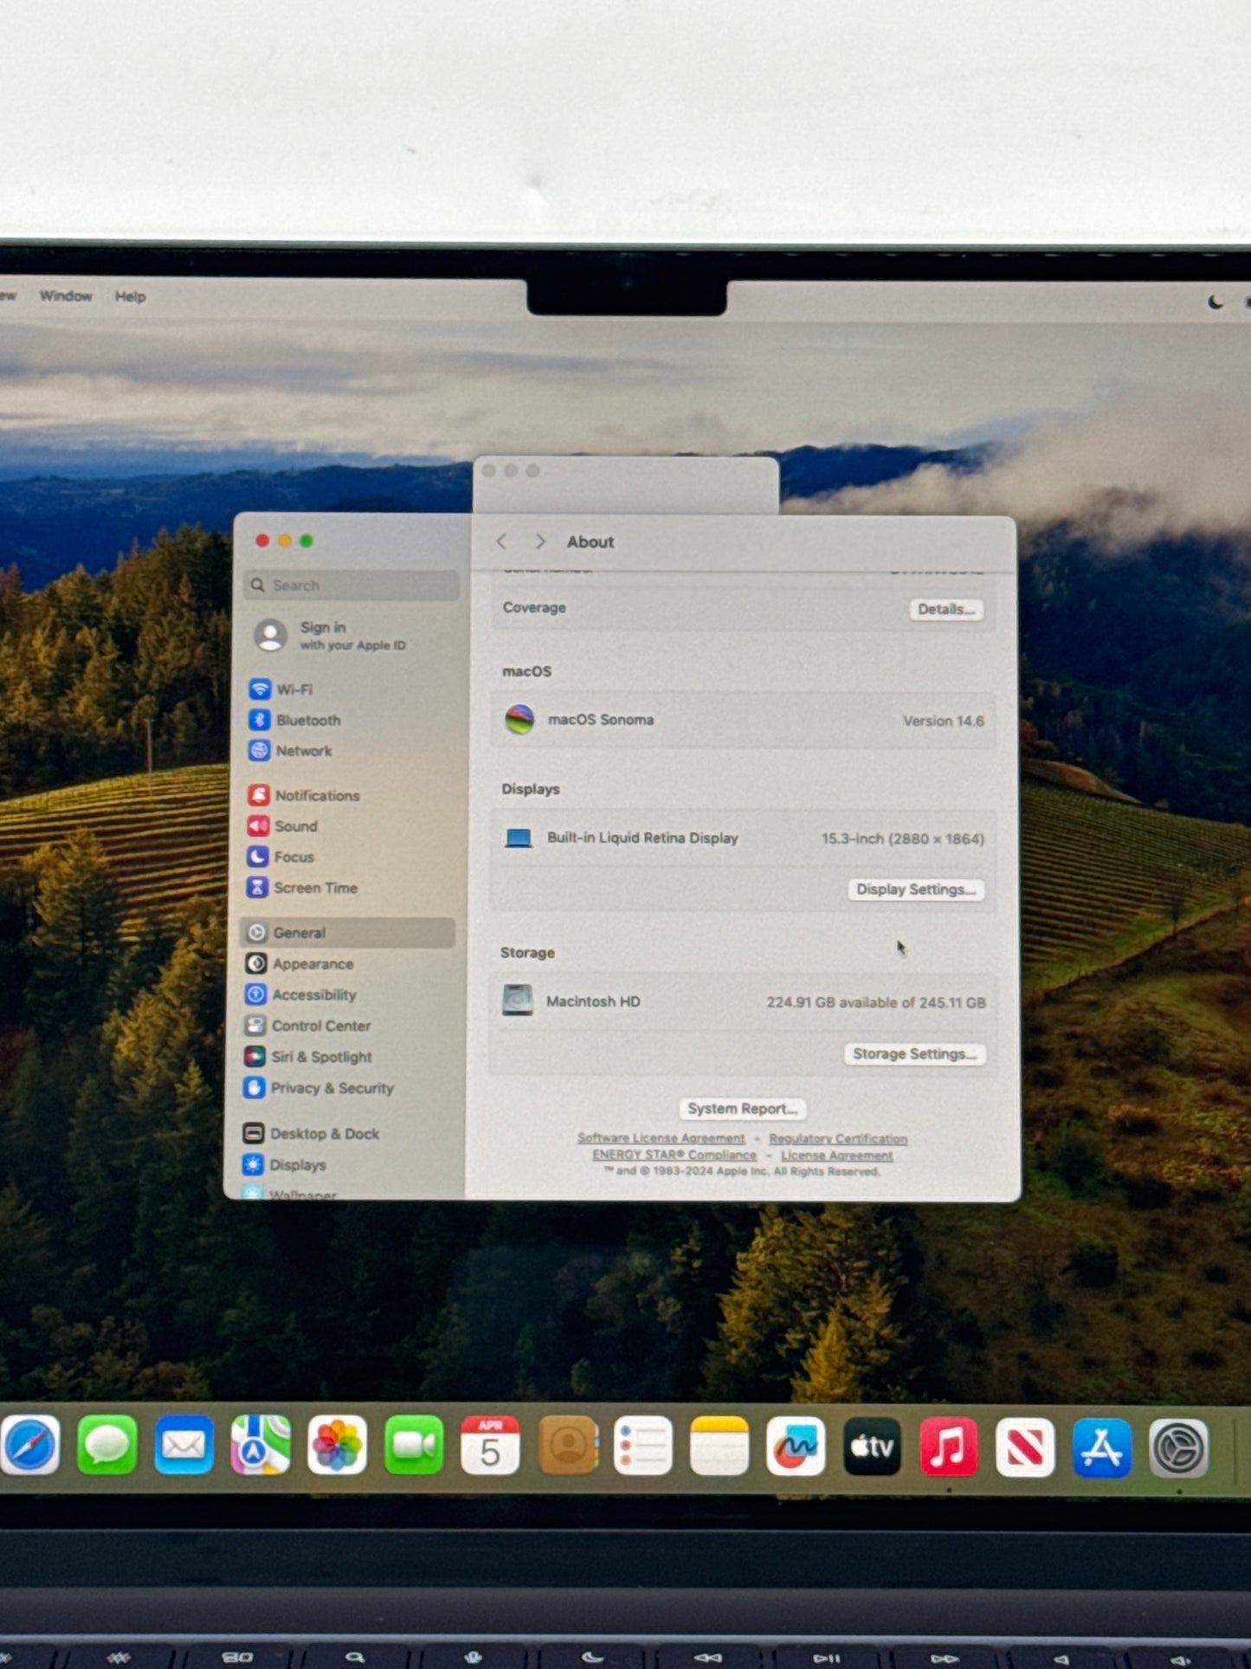This screenshot has width=1251, height=1669.
Task: Open Display Settings button
Action: point(915,889)
